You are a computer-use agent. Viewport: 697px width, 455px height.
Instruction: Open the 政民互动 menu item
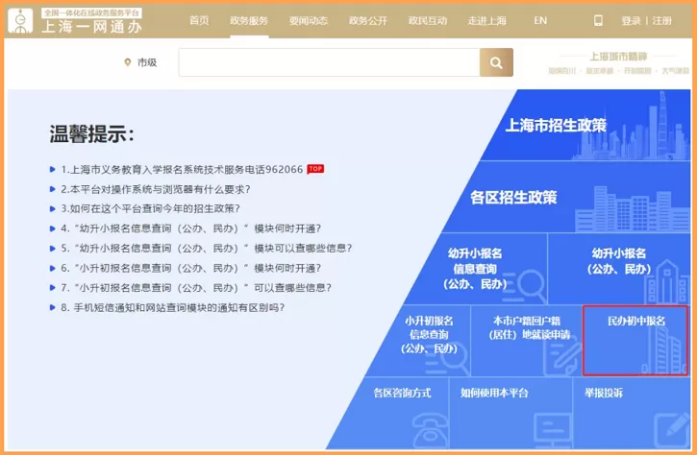click(x=428, y=20)
